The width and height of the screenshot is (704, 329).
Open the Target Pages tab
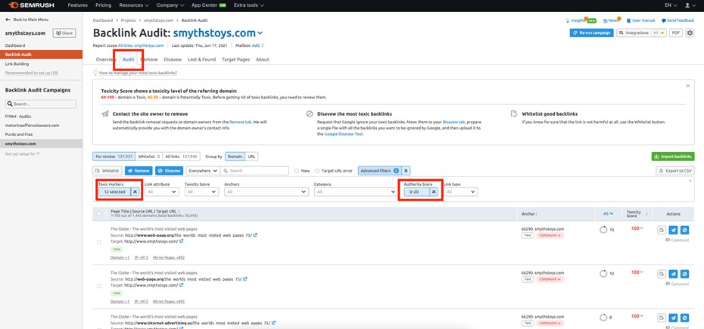tap(235, 59)
